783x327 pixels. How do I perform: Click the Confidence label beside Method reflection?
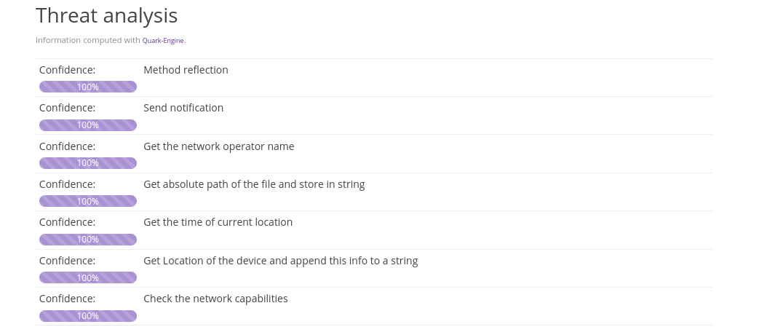tap(67, 70)
